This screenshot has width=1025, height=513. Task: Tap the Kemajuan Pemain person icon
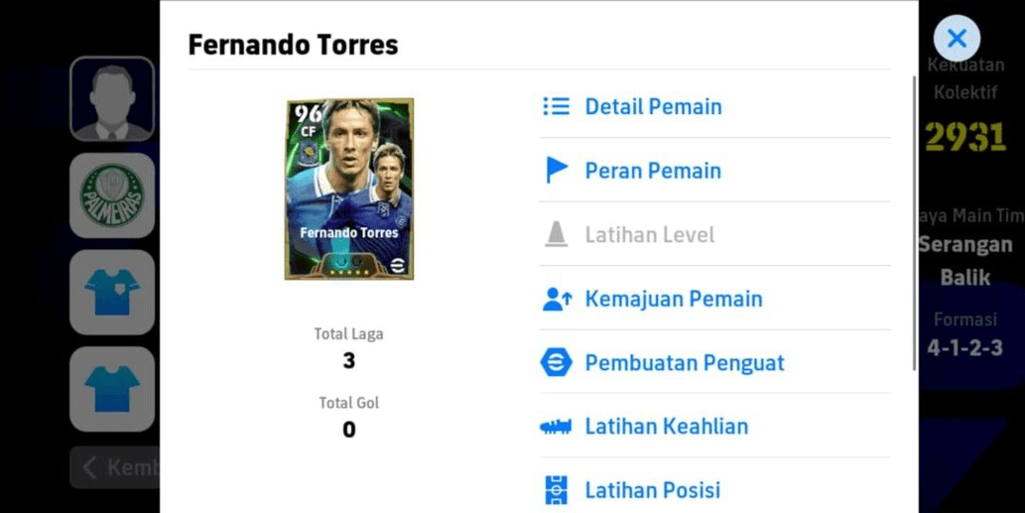pyautogui.click(x=557, y=300)
